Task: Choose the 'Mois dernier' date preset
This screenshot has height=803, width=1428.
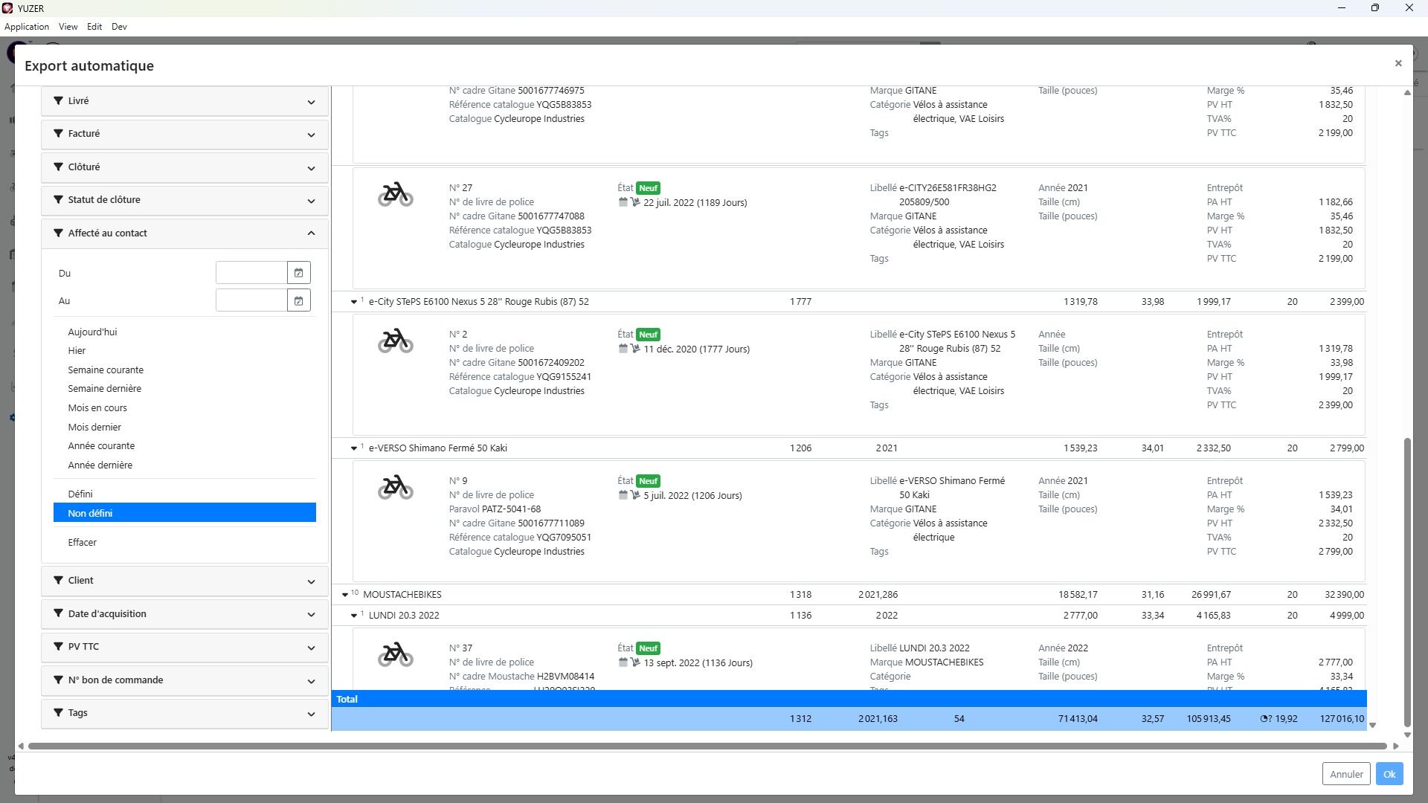Action: tap(94, 428)
